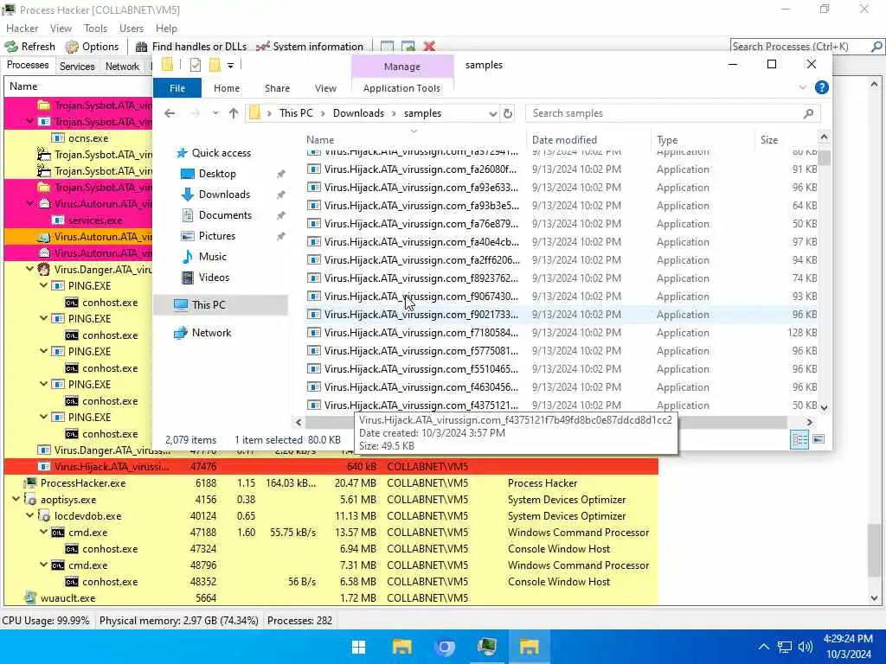Click the red X terminate icon in Process Hacker toolbar
The width and height of the screenshot is (886, 664).
click(x=429, y=47)
